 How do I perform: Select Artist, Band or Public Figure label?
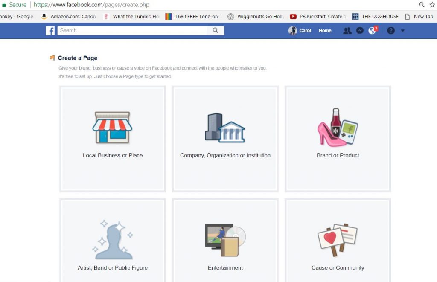click(x=113, y=268)
